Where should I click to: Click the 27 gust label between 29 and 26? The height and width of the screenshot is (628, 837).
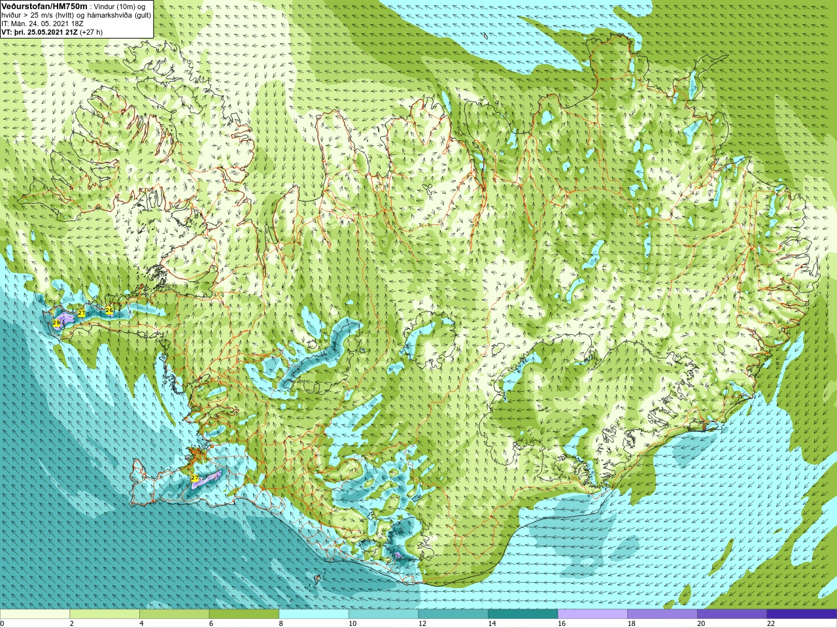pos(81,313)
